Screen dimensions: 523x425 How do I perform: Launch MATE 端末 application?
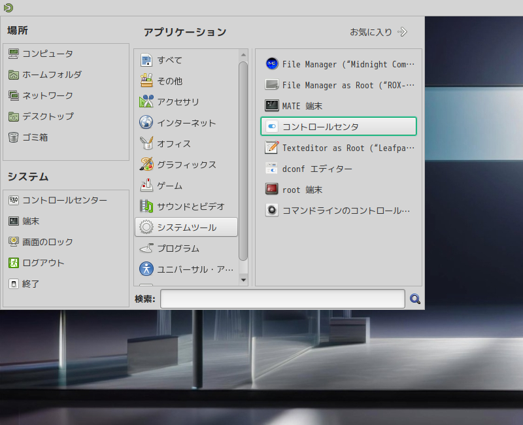click(x=339, y=106)
